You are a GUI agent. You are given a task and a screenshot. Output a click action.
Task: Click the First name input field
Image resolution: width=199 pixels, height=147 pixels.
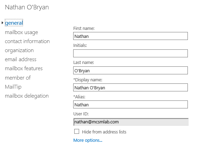[130, 36]
